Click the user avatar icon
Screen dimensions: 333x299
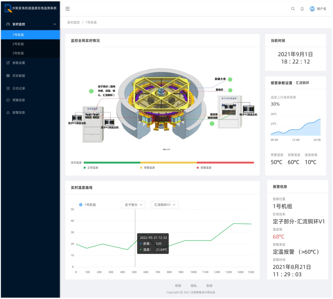[x=312, y=9]
